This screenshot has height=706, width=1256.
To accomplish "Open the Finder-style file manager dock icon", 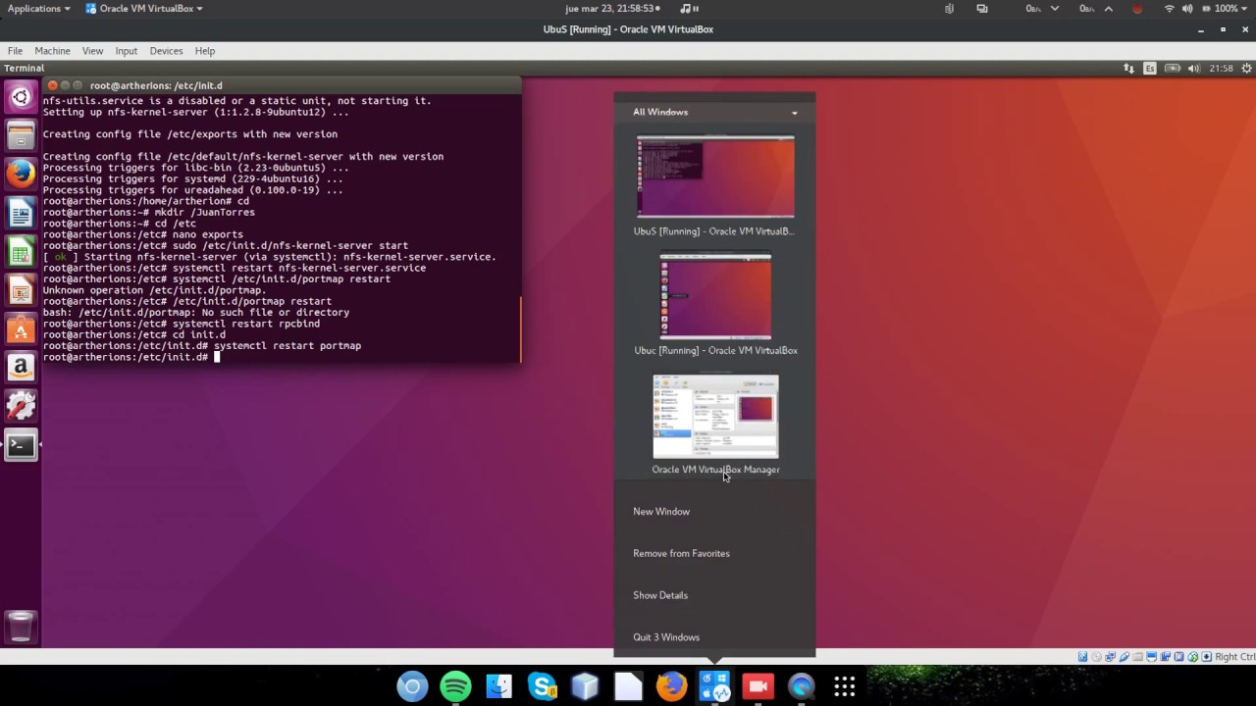I will point(498,686).
